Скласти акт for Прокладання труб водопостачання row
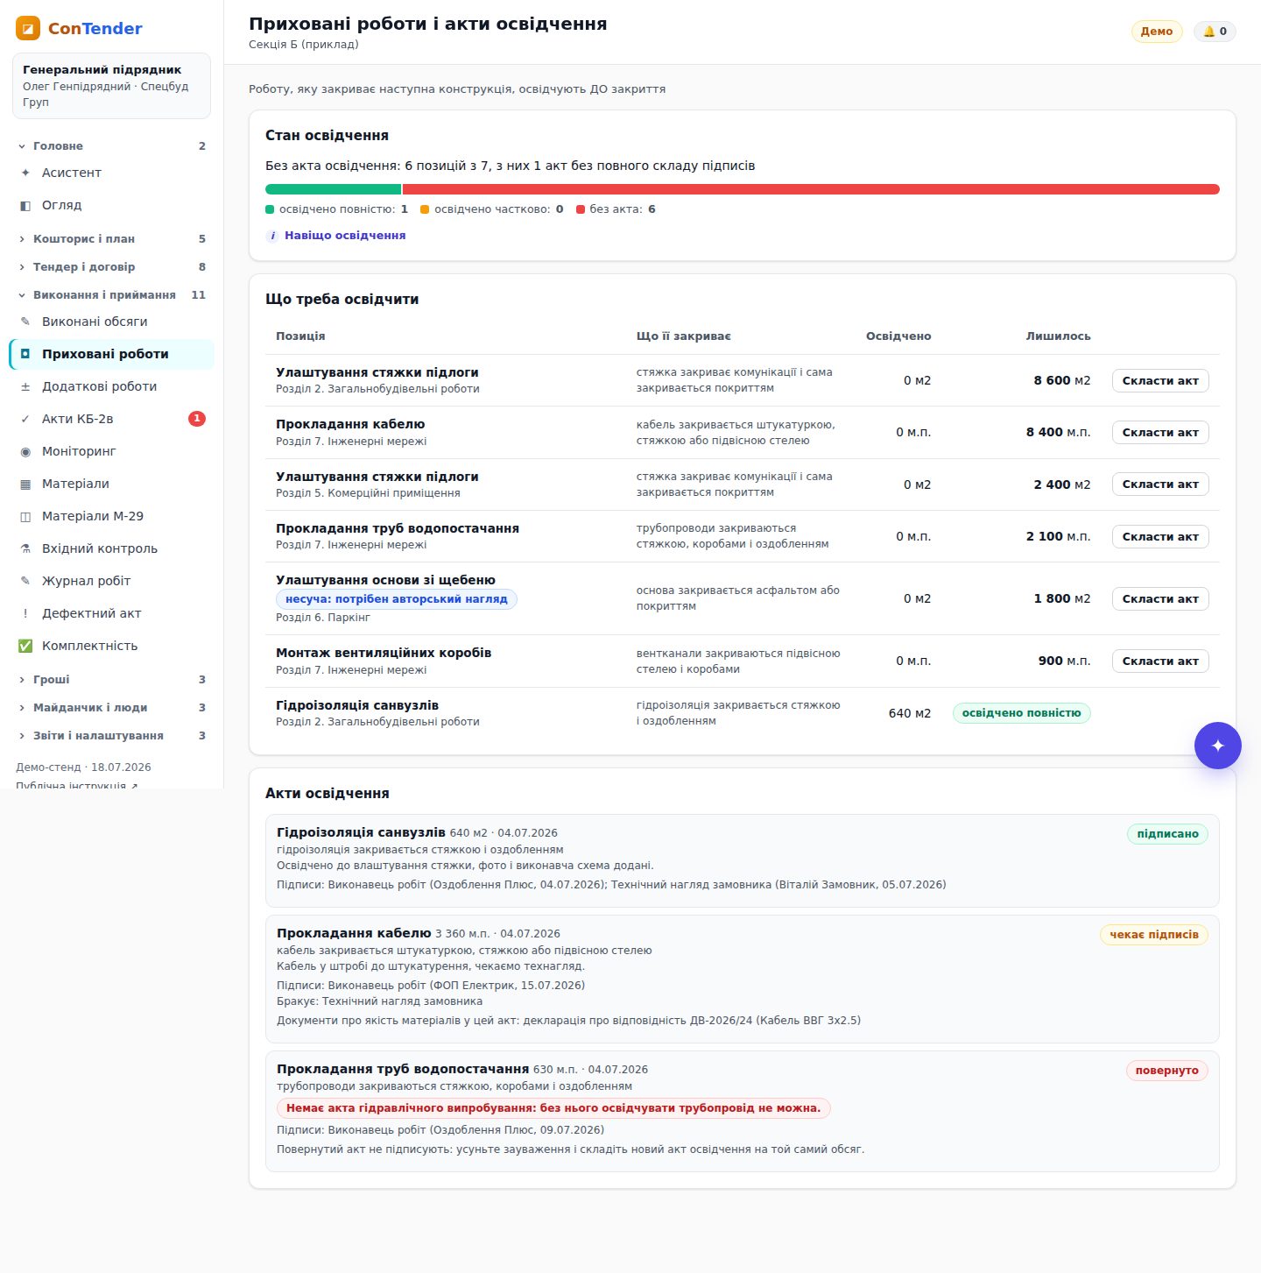Image resolution: width=1261 pixels, height=1273 pixels. tap(1160, 536)
